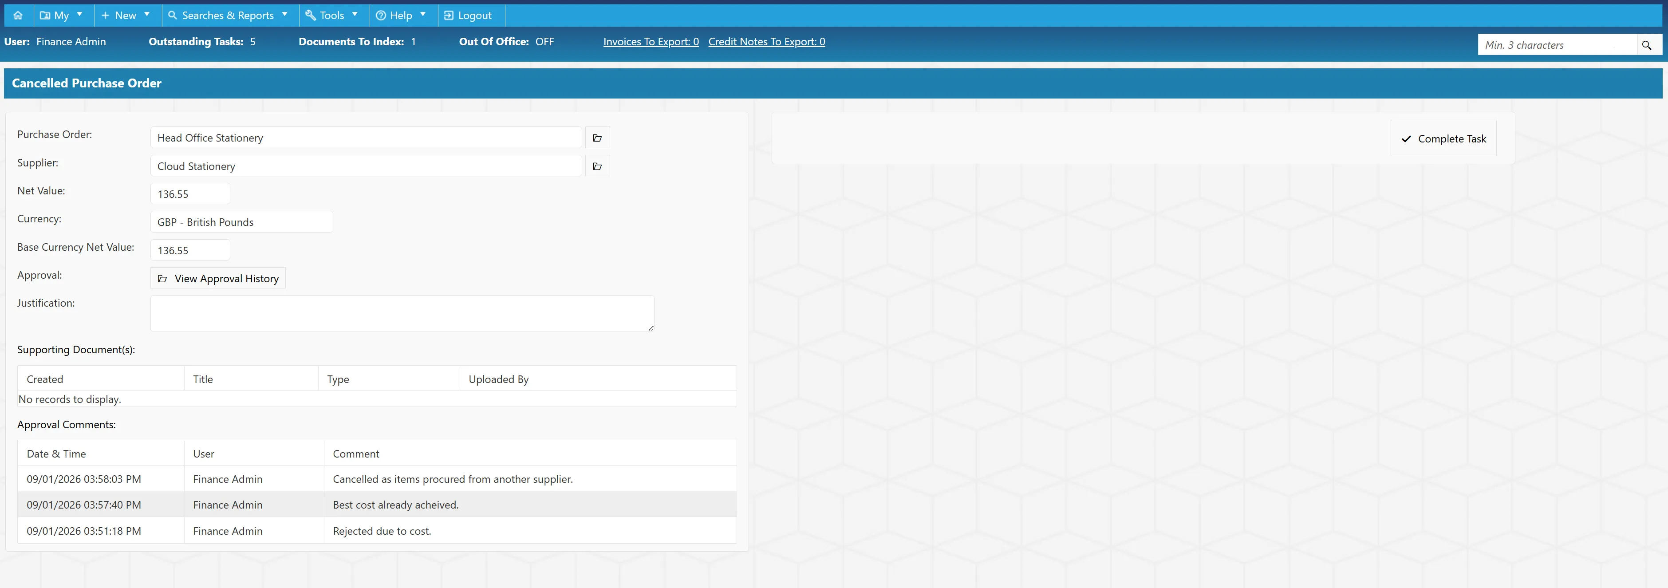Click the Tools wrench icon
The height and width of the screenshot is (588, 1668).
click(310, 16)
